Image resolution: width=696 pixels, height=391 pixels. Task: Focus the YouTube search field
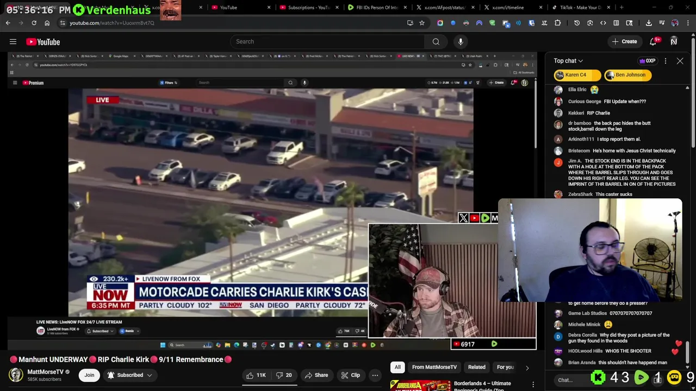(x=328, y=42)
